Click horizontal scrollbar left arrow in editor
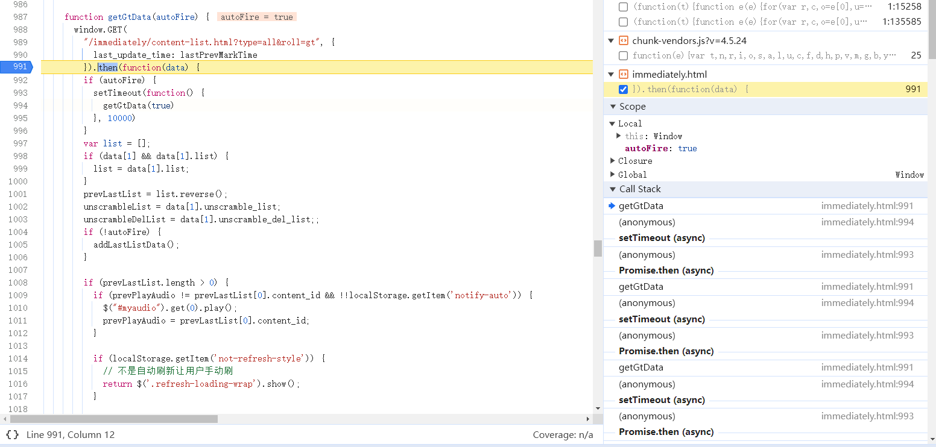This screenshot has width=936, height=447. click(x=5, y=419)
